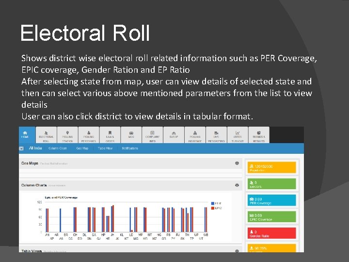Open the Table View submenu link
Image resolution: width=349 pixels, height=262 pixels.
[x=105, y=148]
